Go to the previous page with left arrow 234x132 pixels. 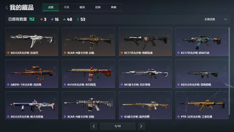(x=94, y=126)
